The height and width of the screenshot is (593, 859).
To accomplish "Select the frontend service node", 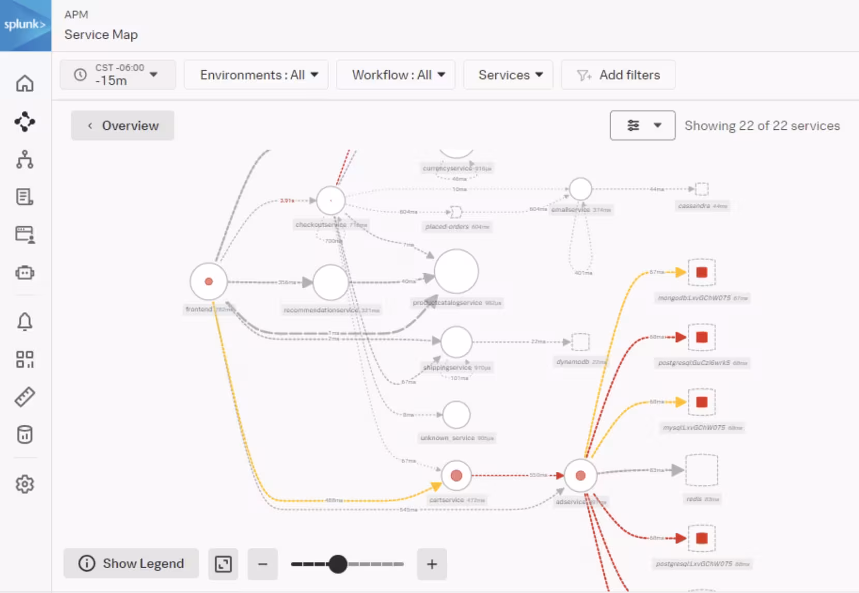I will (209, 281).
